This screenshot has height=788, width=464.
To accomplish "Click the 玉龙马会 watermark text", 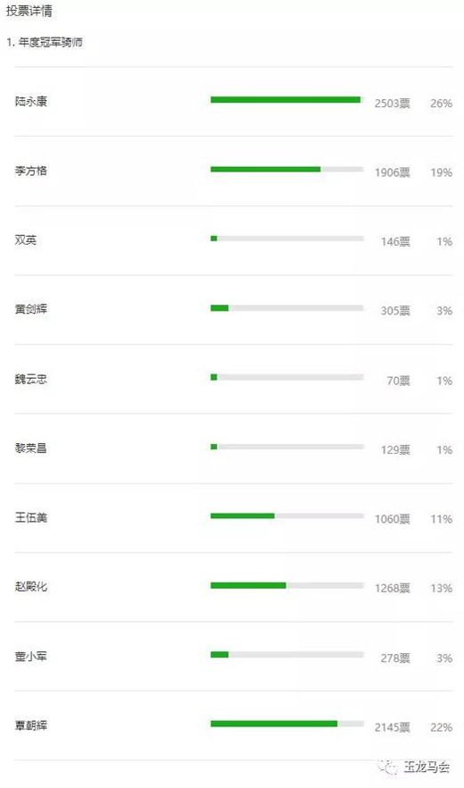I will coord(427,767).
